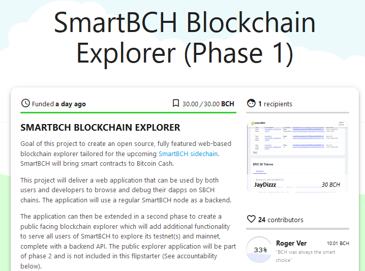365x271 pixels.
Task: Open the SmartBCH sidechain link
Action: coord(188,154)
